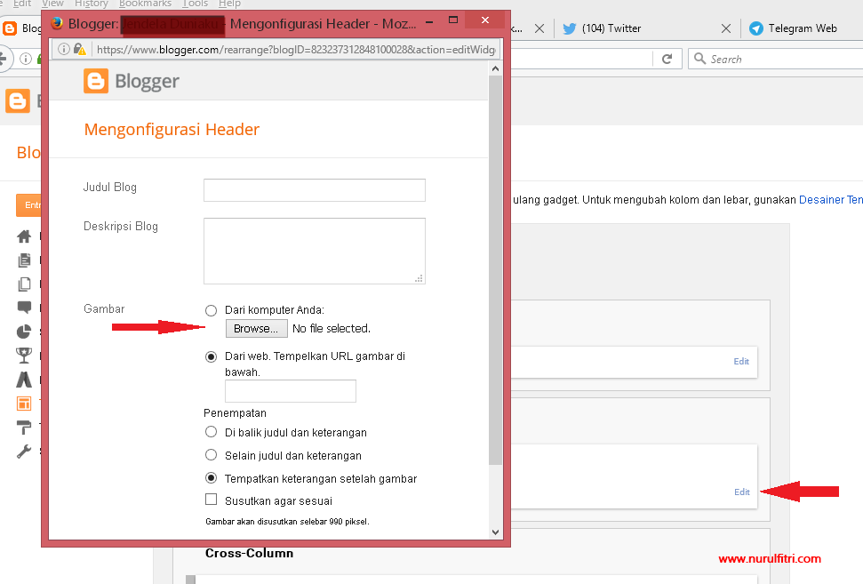Open the Bookmarks menu in Firefox
Screen dimensions: 863x584
click(145, 4)
